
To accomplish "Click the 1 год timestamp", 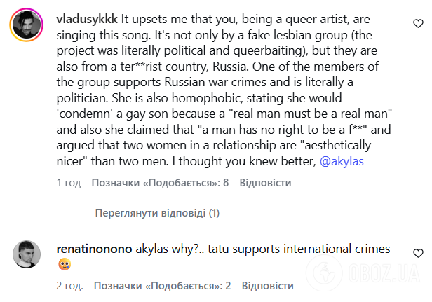I will (x=69, y=183).
